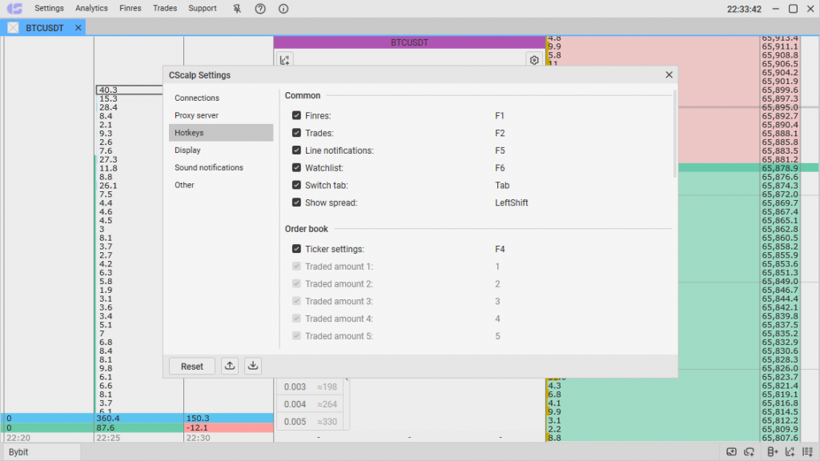Click the import settings download icon
Screen dimensions: 820x461
[253, 366]
